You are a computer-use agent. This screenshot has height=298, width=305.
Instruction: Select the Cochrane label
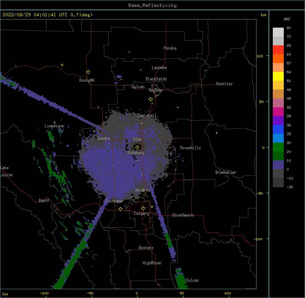tap(114, 201)
